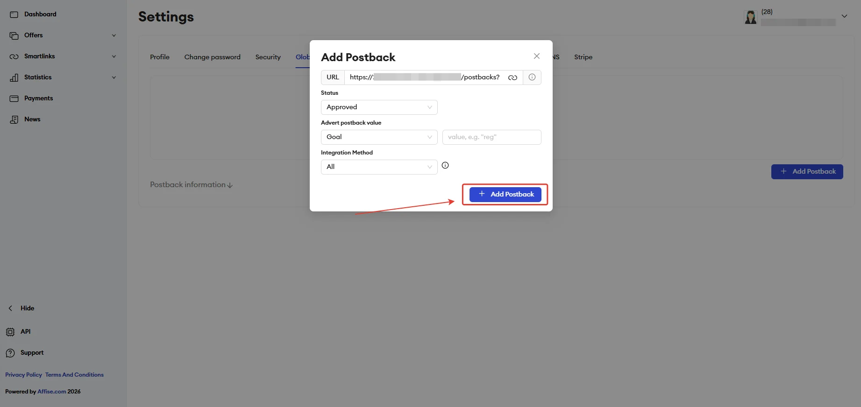Click the info icon beside the URL field
861x407 pixels.
click(x=532, y=77)
